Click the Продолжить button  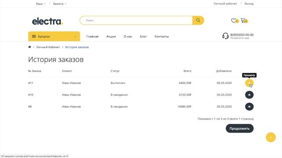coord(240,129)
